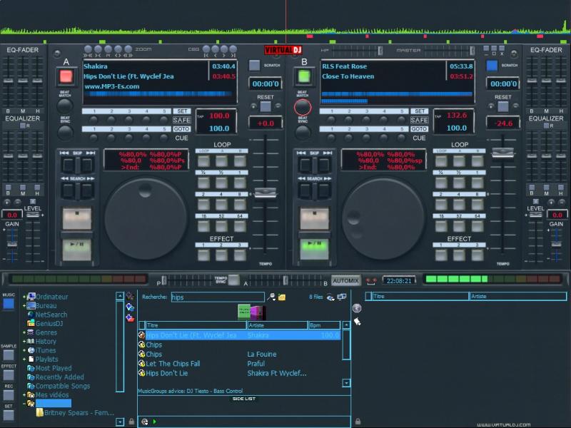Image resolution: width=571 pixels, height=428 pixels.
Task: Click the MUSIC panel icon in left sidebar
Action: click(x=9, y=304)
